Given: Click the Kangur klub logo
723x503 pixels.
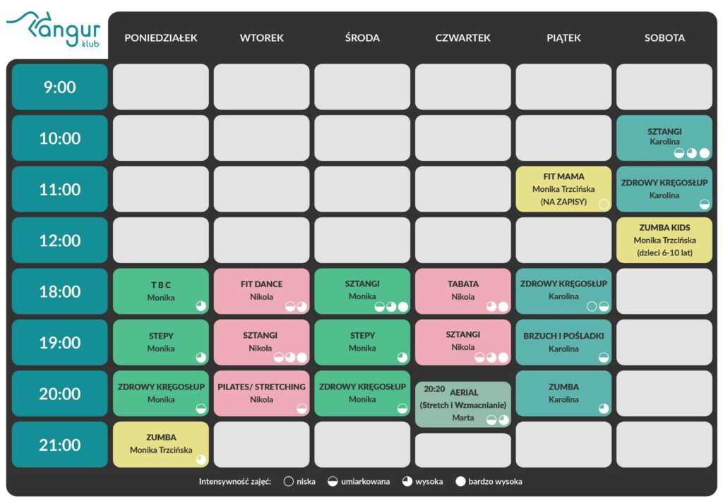Looking at the screenshot, I should [x=53, y=30].
